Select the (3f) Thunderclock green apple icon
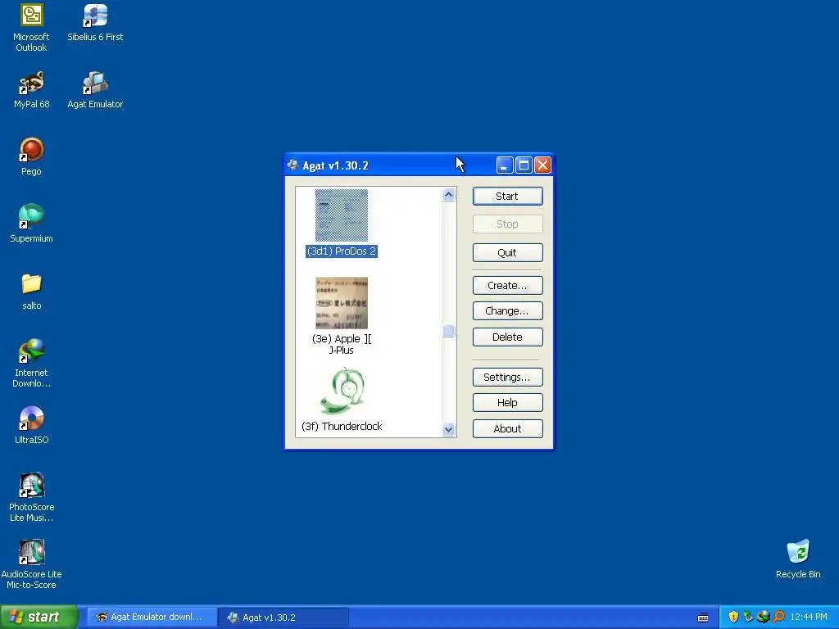Viewport: 839px width, 629px height. (x=342, y=391)
